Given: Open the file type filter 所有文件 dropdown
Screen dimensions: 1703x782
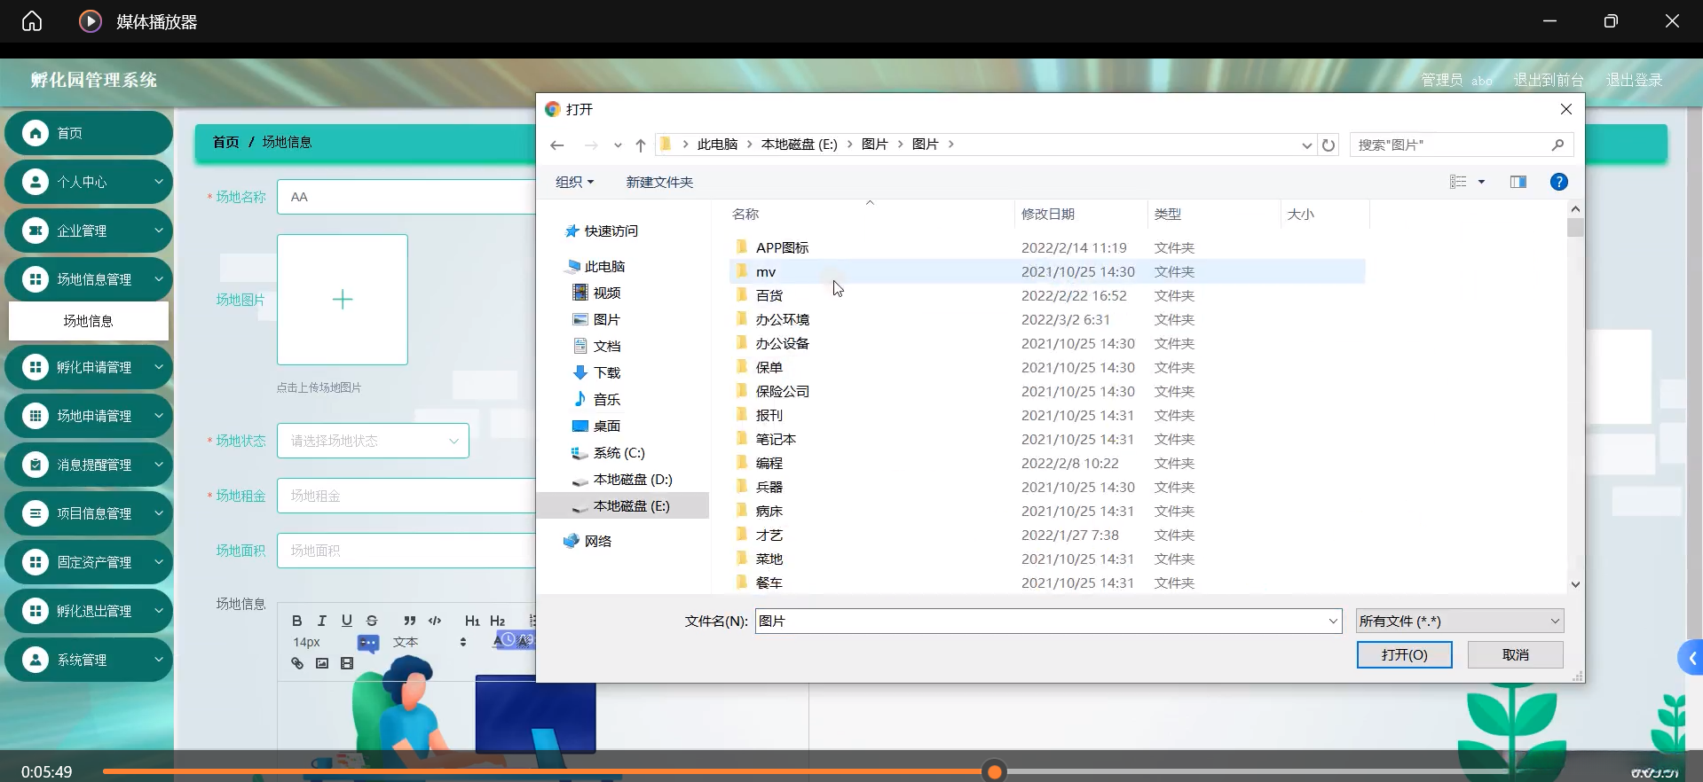Looking at the screenshot, I should (1460, 621).
